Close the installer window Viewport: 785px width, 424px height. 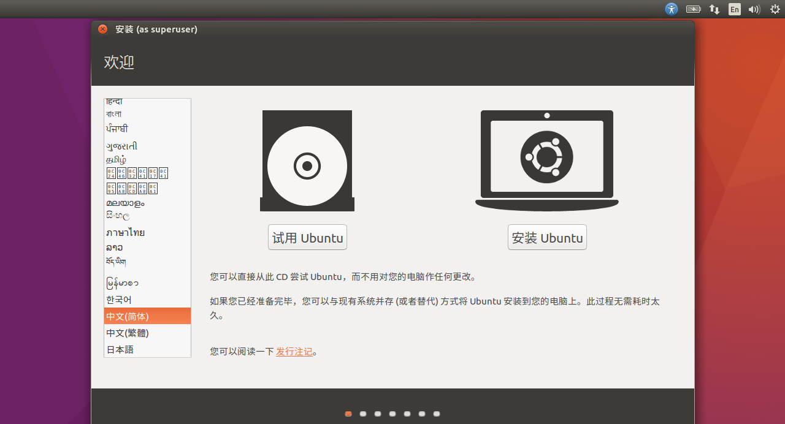pyautogui.click(x=102, y=29)
